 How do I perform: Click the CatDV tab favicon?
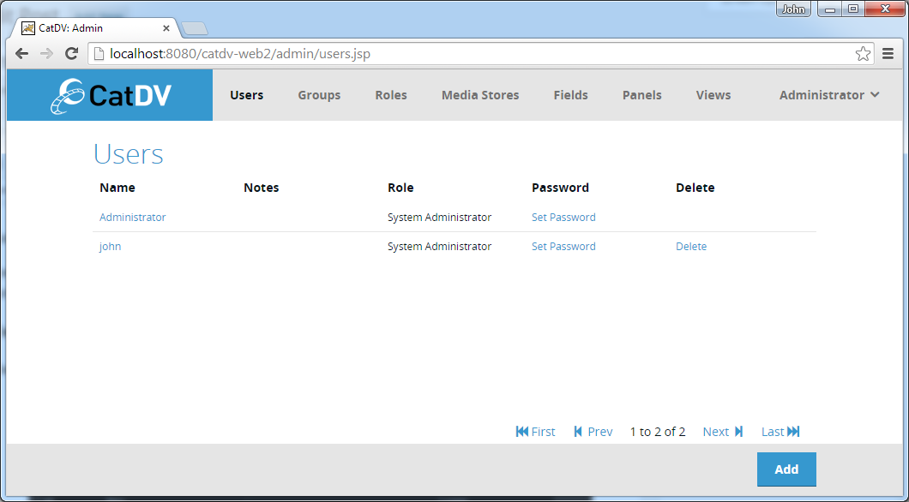click(x=27, y=27)
